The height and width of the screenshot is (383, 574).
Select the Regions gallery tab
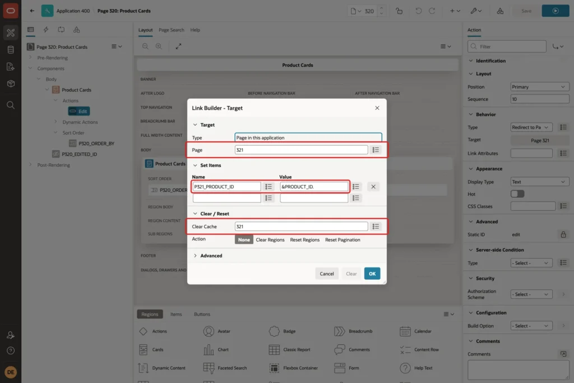pos(150,314)
